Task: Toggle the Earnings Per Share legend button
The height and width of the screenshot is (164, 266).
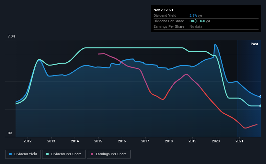Action: click(109, 154)
